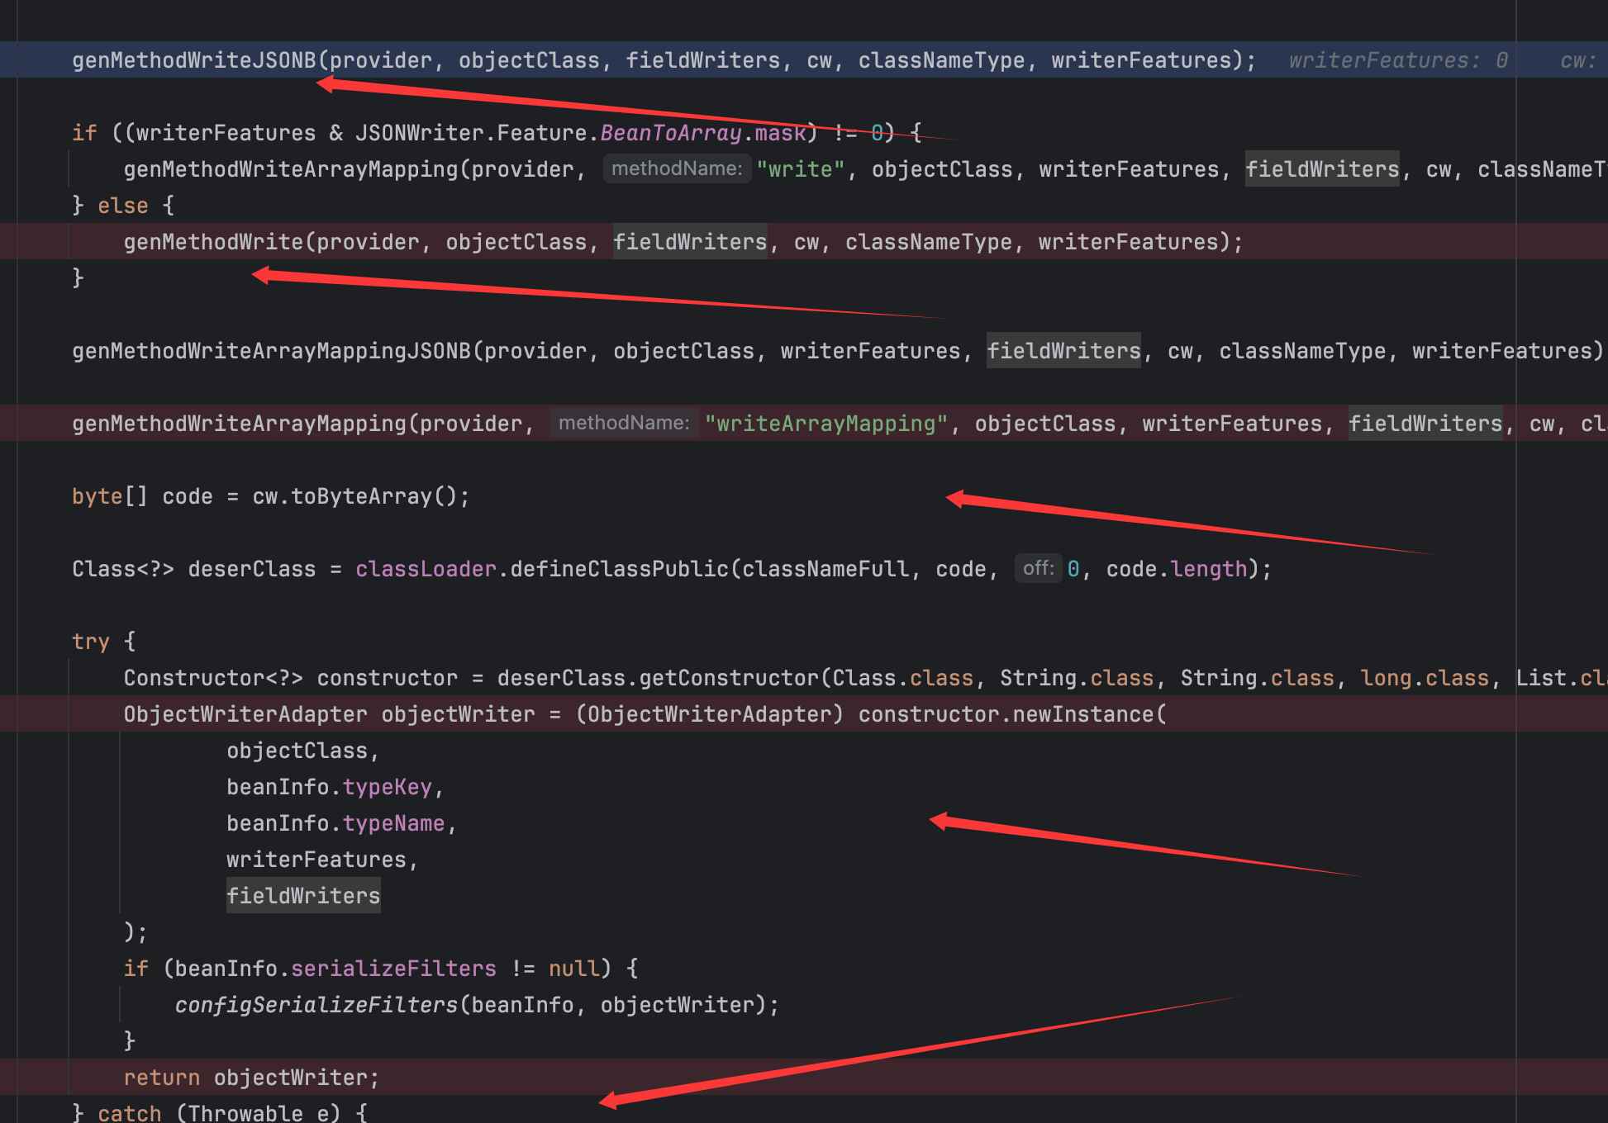The width and height of the screenshot is (1608, 1123).
Task: Click beanInfo.typeKey argument
Action: pyautogui.click(x=329, y=787)
